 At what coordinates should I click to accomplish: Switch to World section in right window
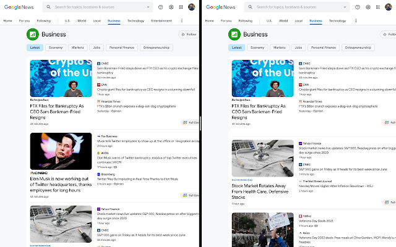283,20
